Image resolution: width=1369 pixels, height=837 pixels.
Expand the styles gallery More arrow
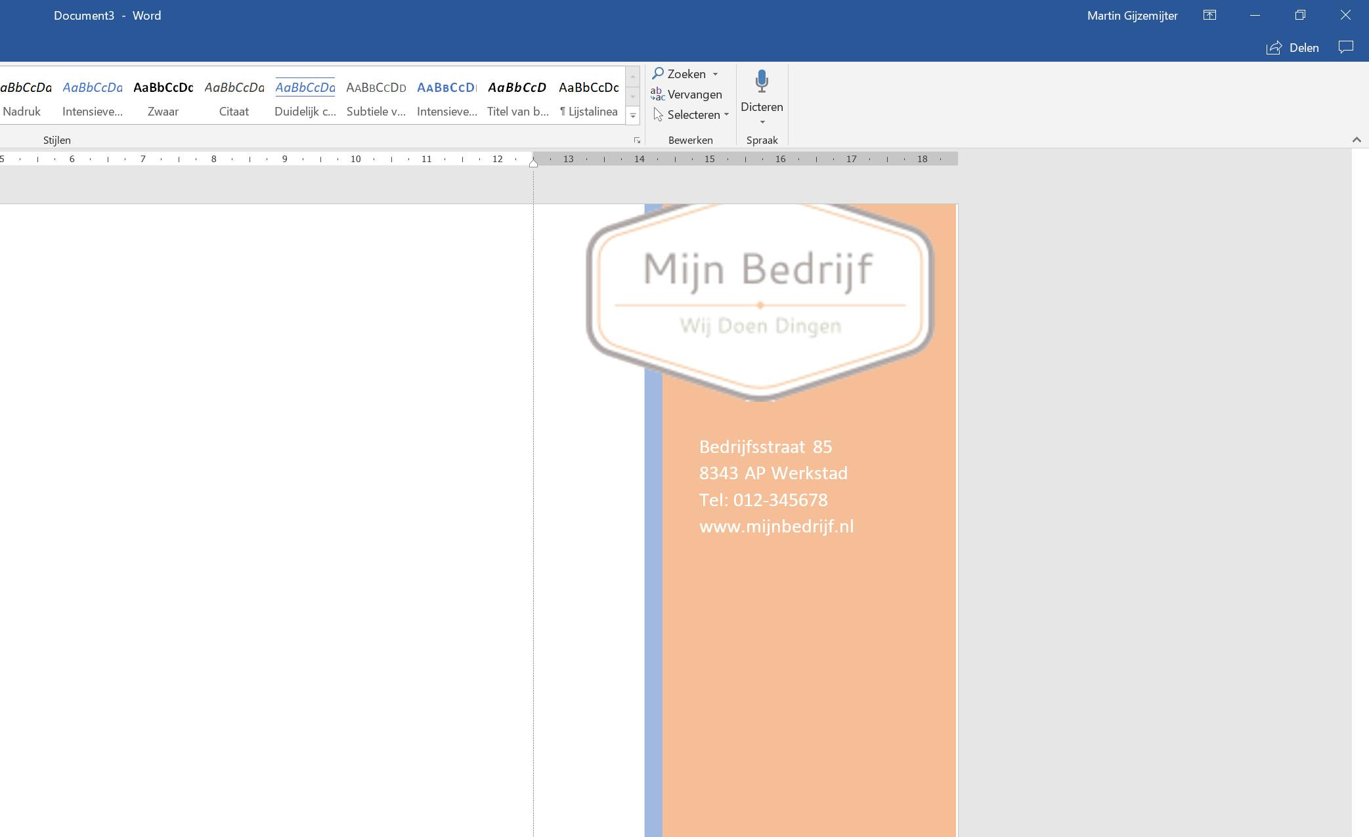(x=633, y=116)
